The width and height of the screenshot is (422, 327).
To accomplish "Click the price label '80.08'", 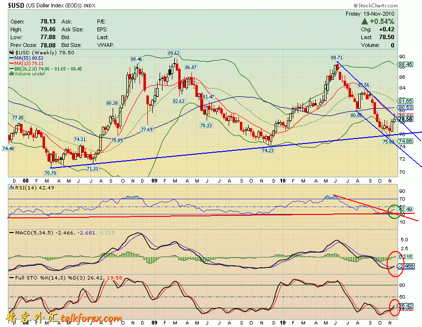I will coord(356,115).
